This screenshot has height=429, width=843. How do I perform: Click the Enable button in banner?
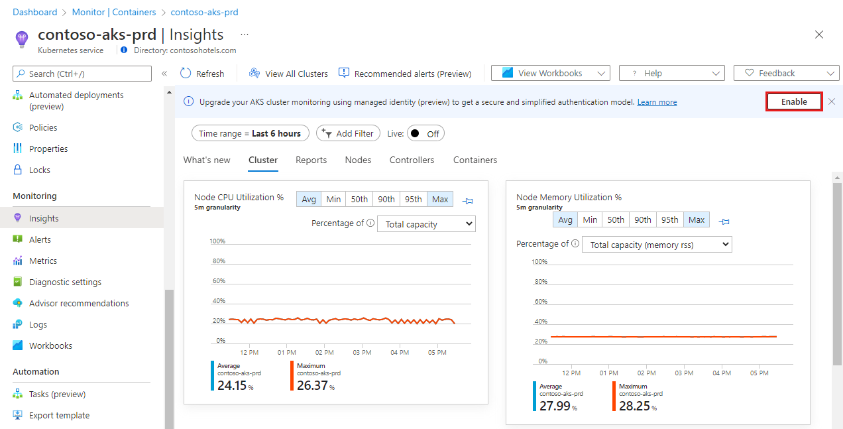click(x=793, y=101)
